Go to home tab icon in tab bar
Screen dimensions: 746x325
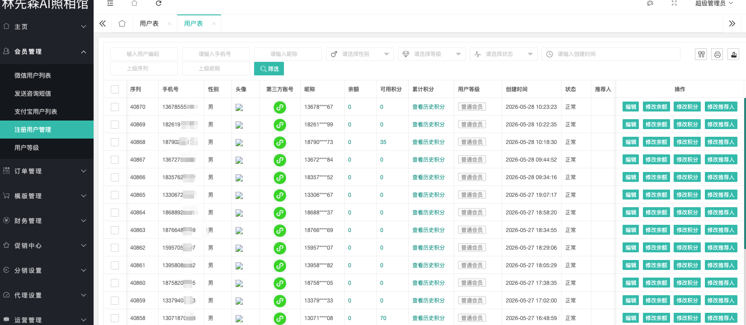click(122, 23)
